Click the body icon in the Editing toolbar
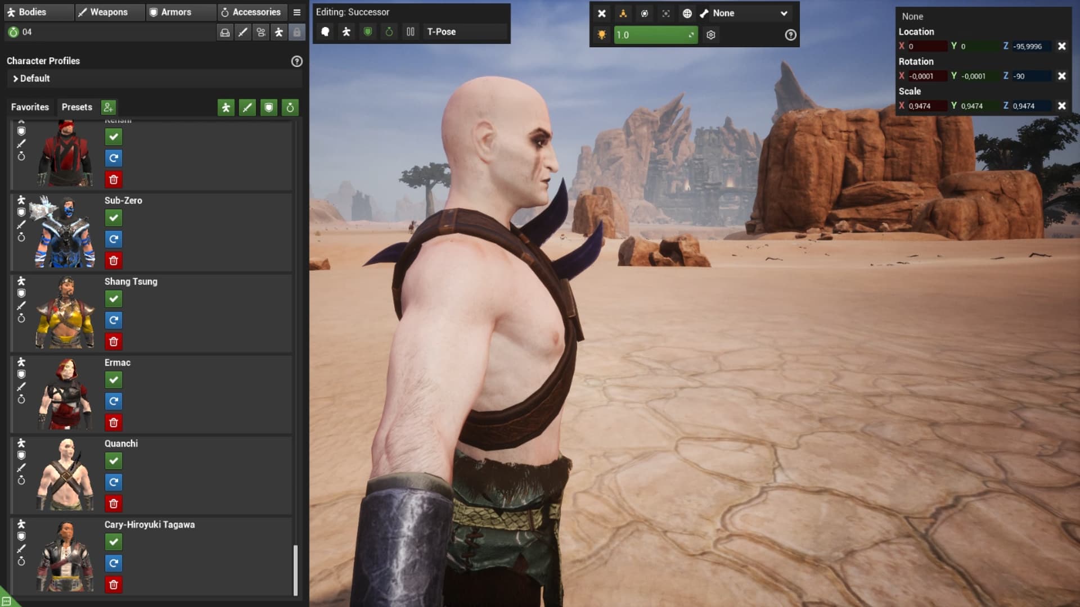Viewport: 1080px width, 607px height. 346,32
